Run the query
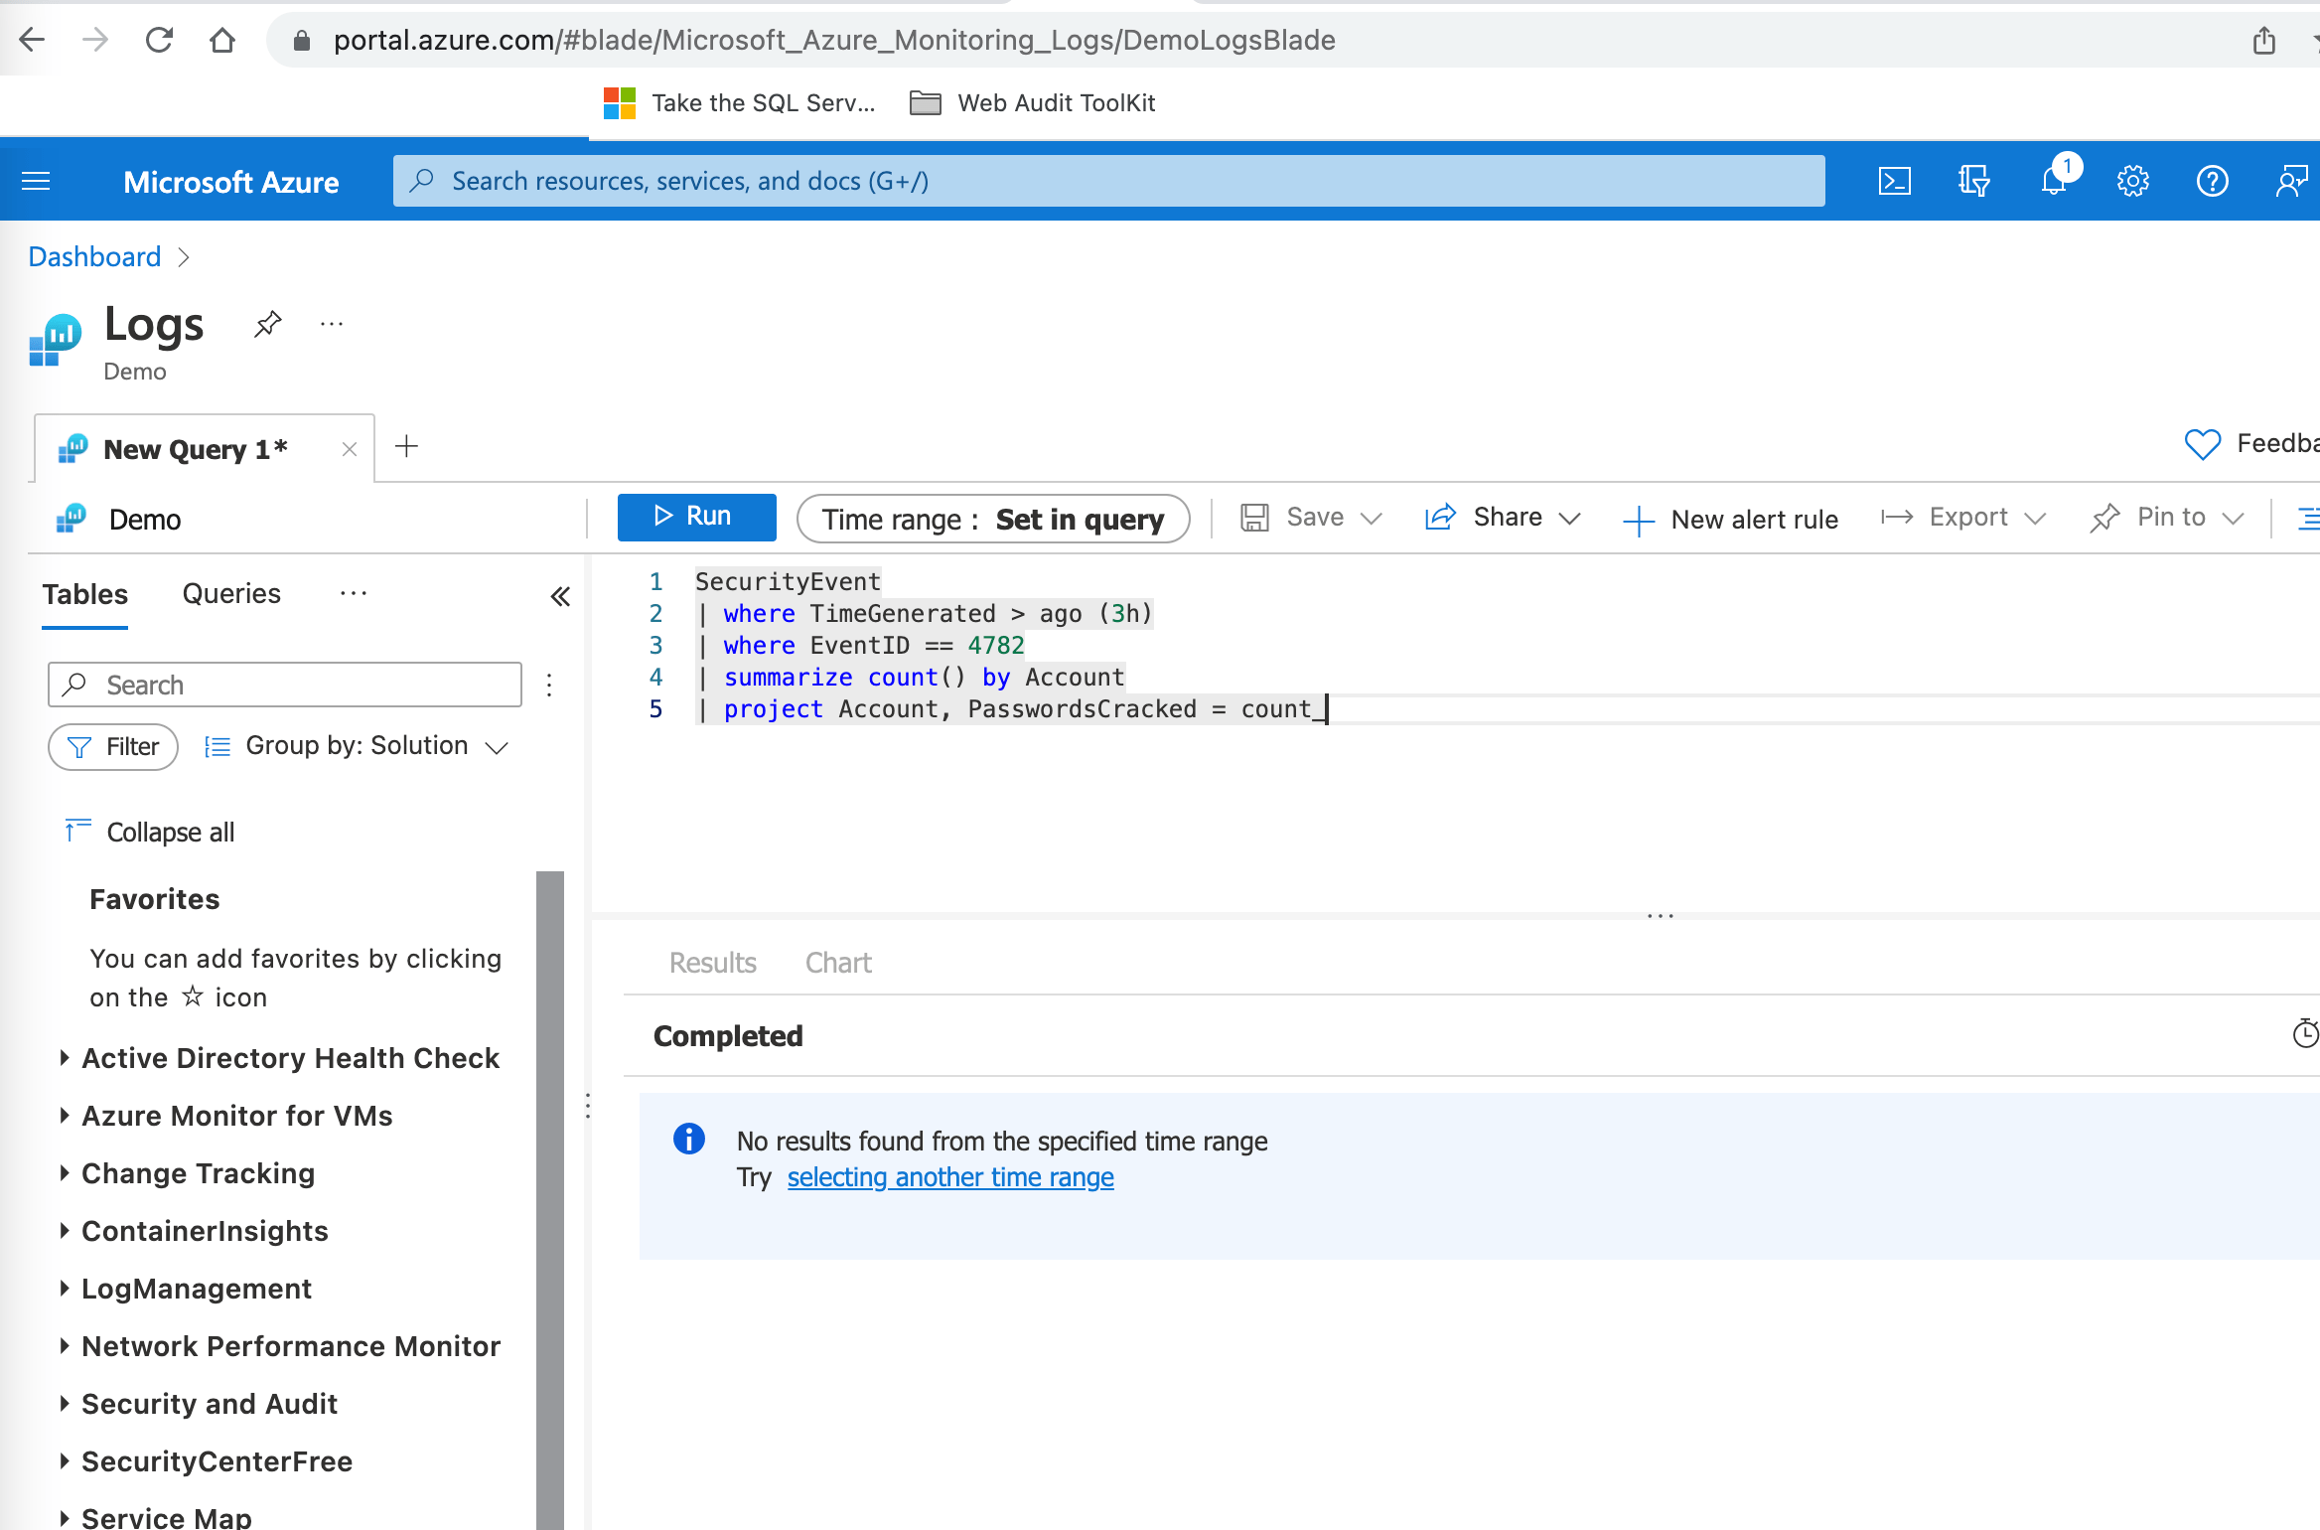 click(x=696, y=517)
